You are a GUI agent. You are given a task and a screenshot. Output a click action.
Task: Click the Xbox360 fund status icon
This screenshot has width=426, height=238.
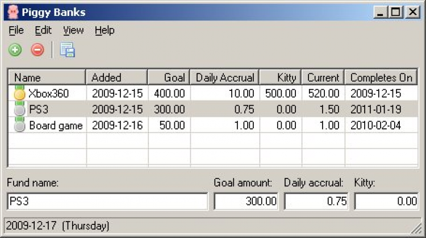[x=20, y=94]
